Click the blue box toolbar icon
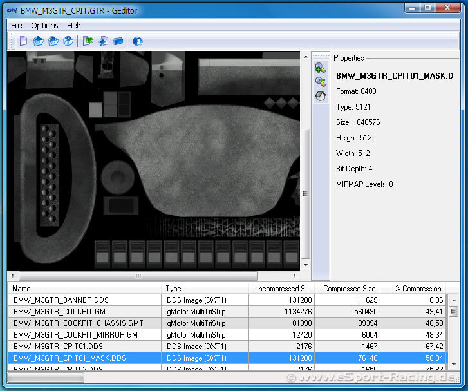 [x=118, y=42]
